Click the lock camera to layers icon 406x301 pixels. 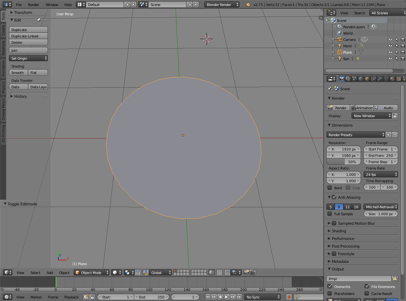211,272
